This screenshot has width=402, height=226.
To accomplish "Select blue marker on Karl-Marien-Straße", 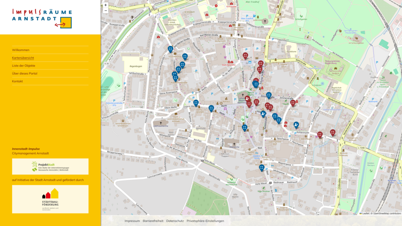I will (170, 49).
